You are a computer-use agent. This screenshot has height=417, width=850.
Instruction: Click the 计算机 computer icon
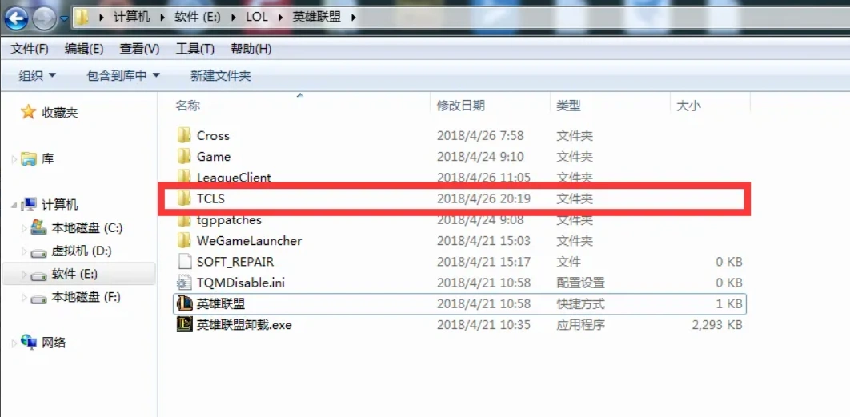28,204
